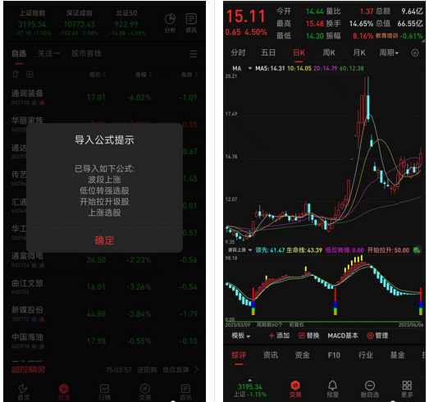
Task: Go to 交易 navigation icon in left screen
Action: pos(145,392)
